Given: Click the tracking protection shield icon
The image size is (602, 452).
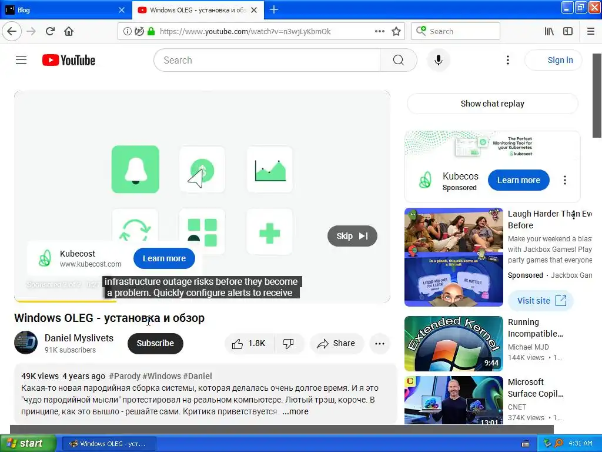Looking at the screenshot, I should pos(139,31).
